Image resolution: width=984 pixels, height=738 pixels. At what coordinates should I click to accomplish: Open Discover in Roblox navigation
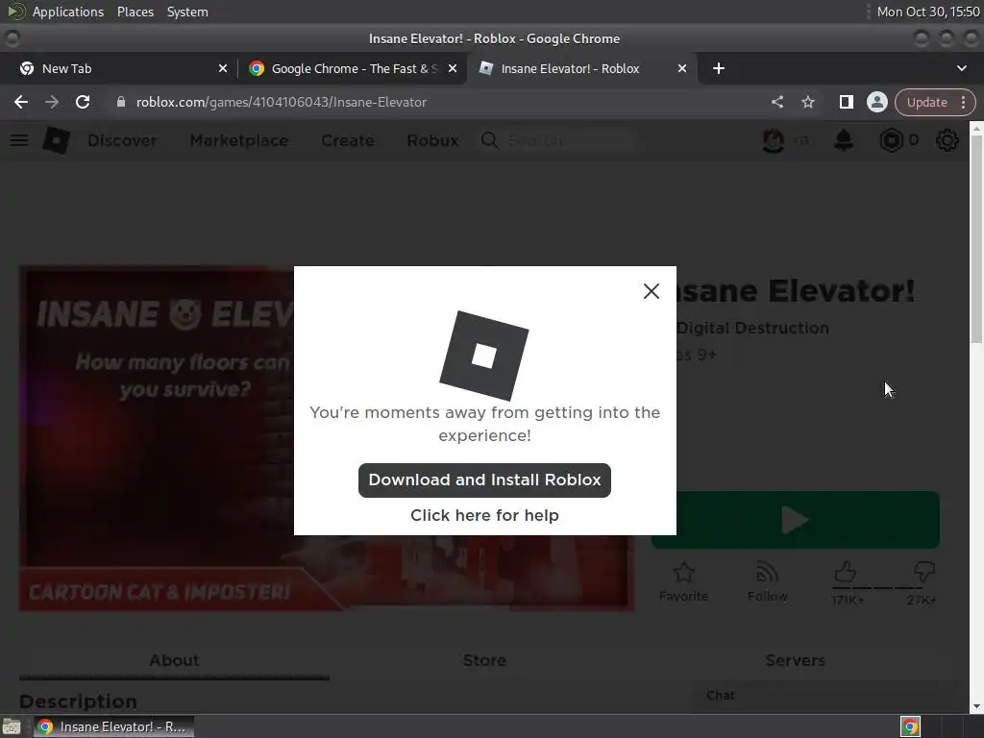[122, 140]
